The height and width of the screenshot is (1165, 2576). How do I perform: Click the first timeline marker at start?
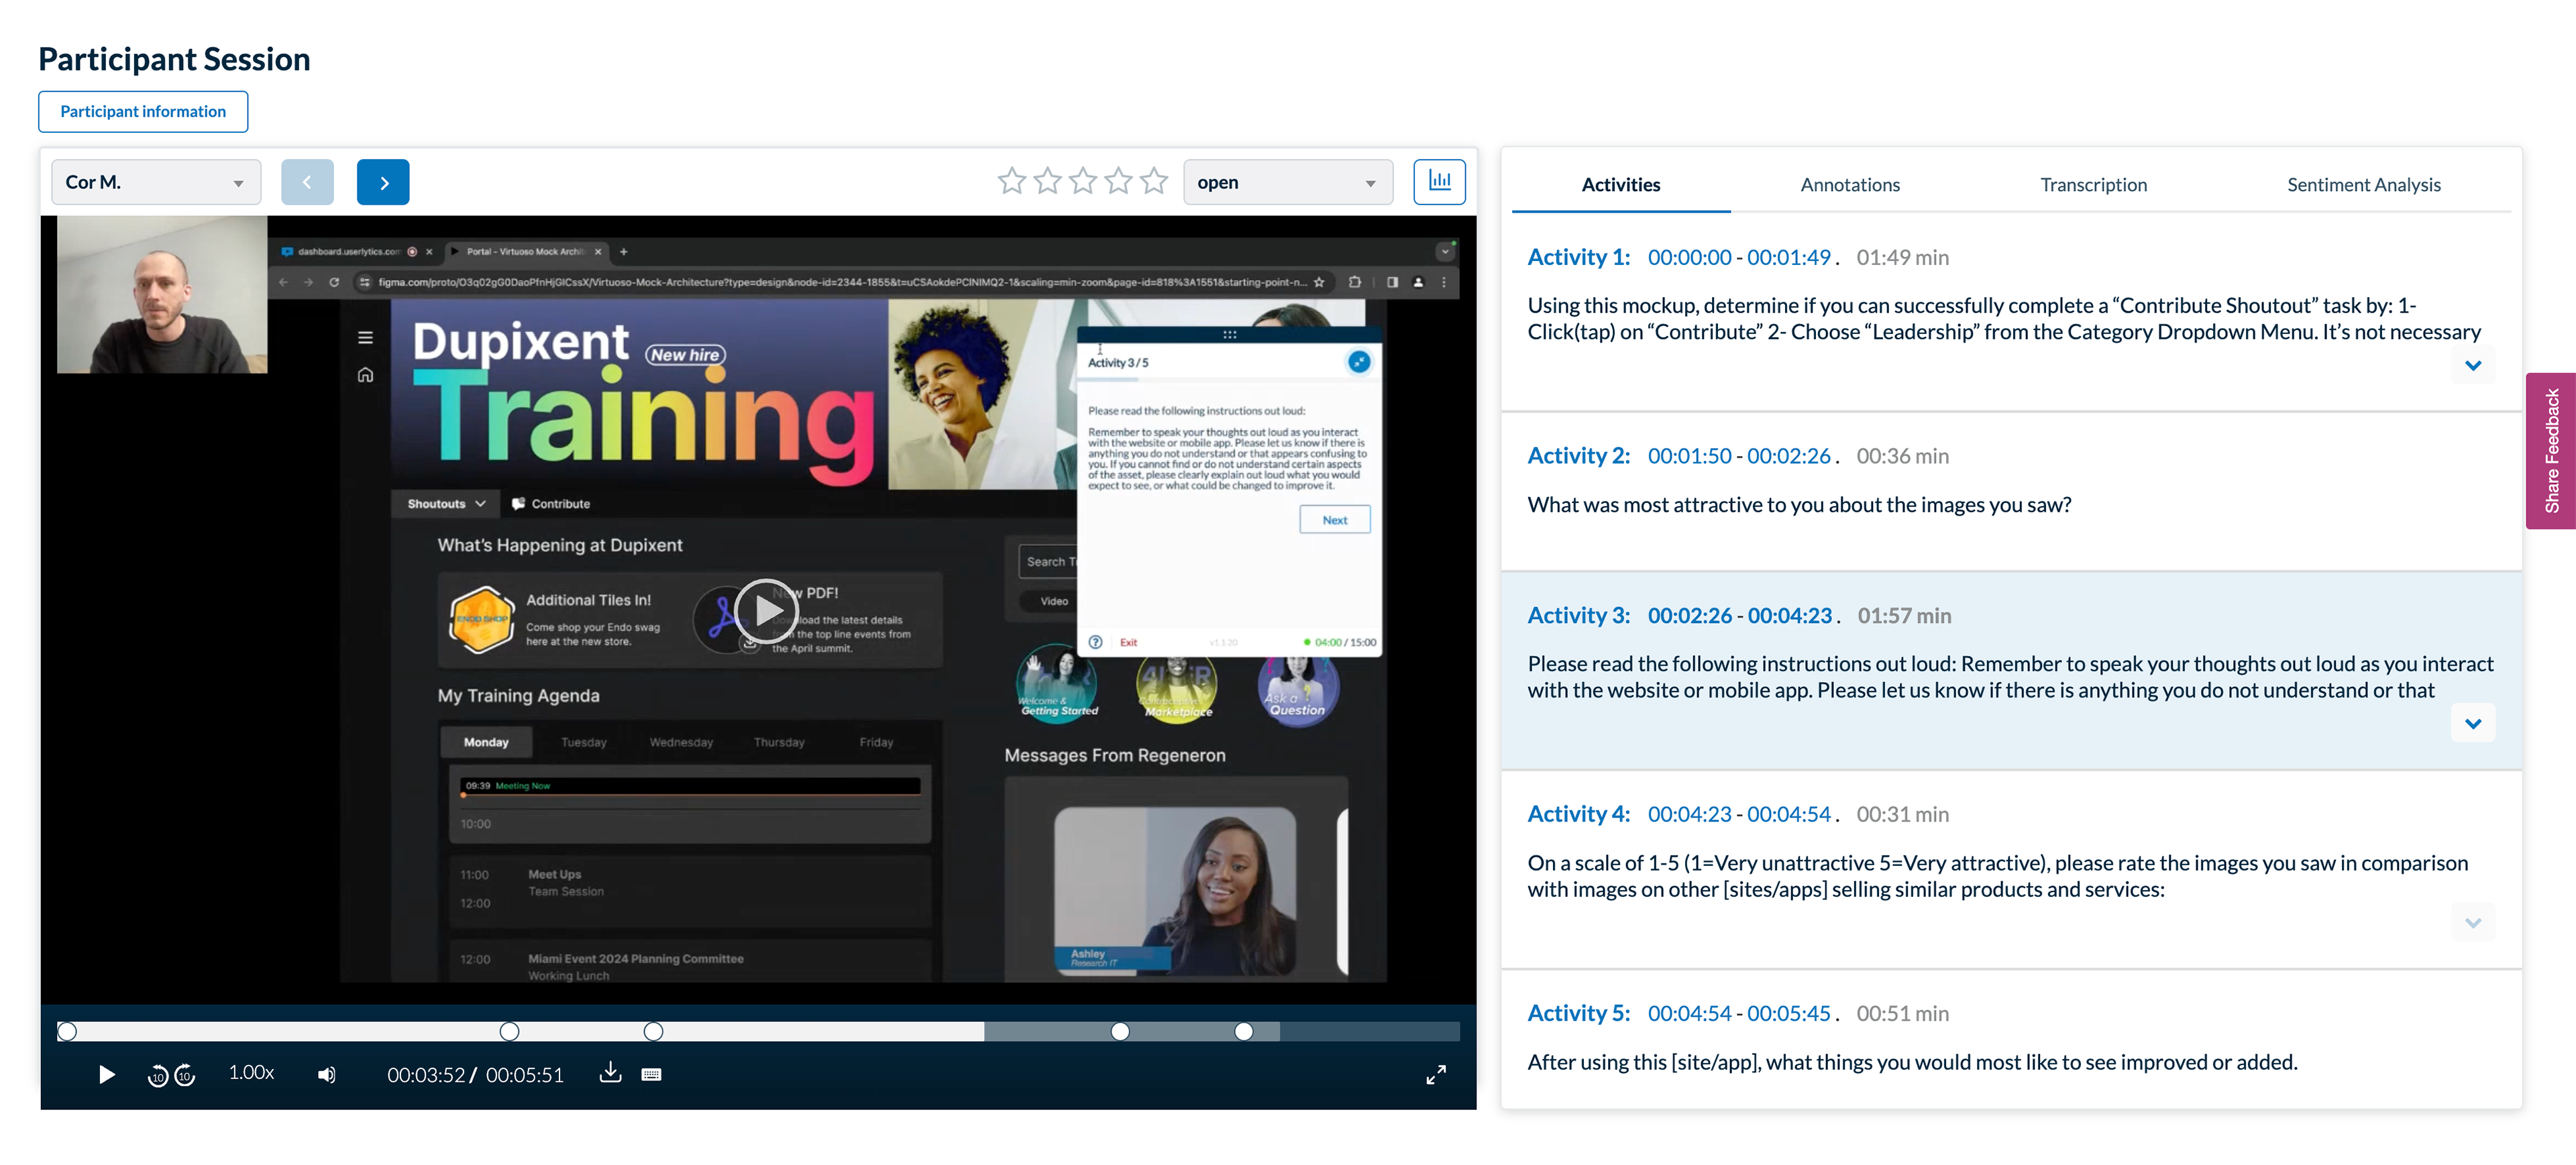click(x=67, y=1031)
